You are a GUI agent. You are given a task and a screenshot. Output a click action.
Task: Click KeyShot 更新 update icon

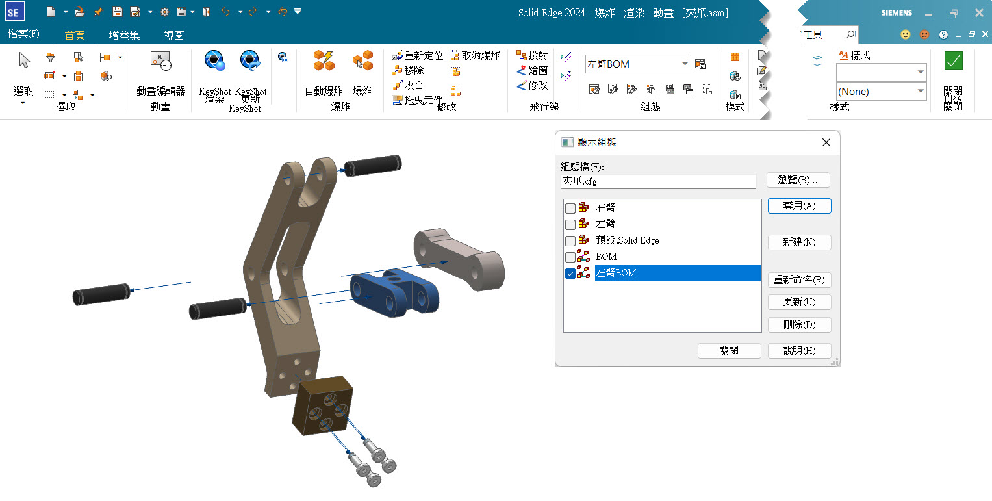pos(250,61)
